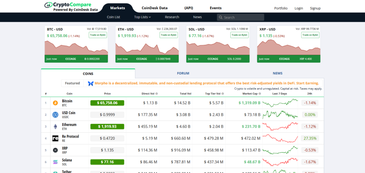This screenshot has height=173, width=365.
Task: Switch to the FORUM tab
Action: [x=183, y=73]
